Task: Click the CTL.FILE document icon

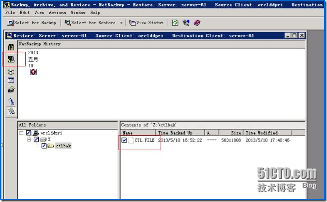Action: point(131,140)
